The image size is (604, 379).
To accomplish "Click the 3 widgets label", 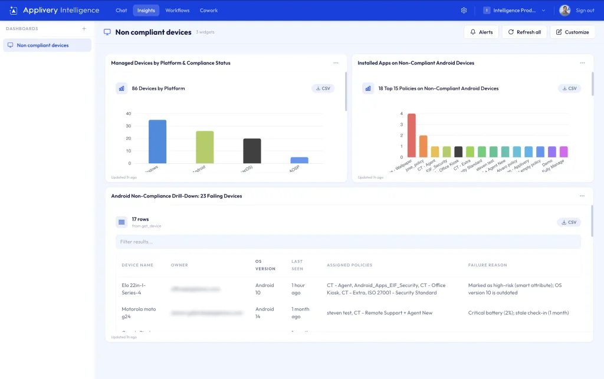I will [x=205, y=32].
